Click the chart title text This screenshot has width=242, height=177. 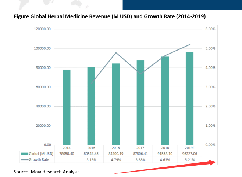[110, 17]
